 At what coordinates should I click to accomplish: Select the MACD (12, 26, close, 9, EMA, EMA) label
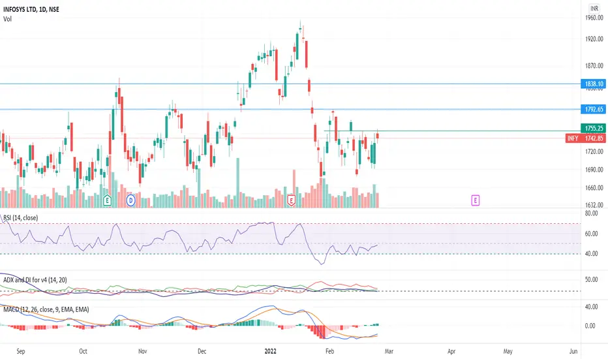46,309
